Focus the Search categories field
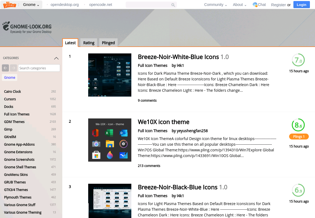Viewport: 315px width, 218px height. coord(39,68)
